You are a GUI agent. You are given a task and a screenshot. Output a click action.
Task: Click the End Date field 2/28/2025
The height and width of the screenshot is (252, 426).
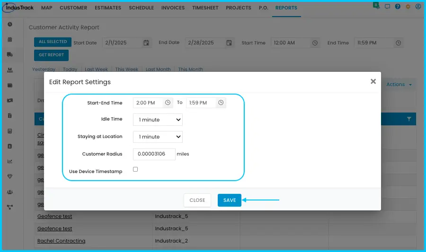pos(205,43)
